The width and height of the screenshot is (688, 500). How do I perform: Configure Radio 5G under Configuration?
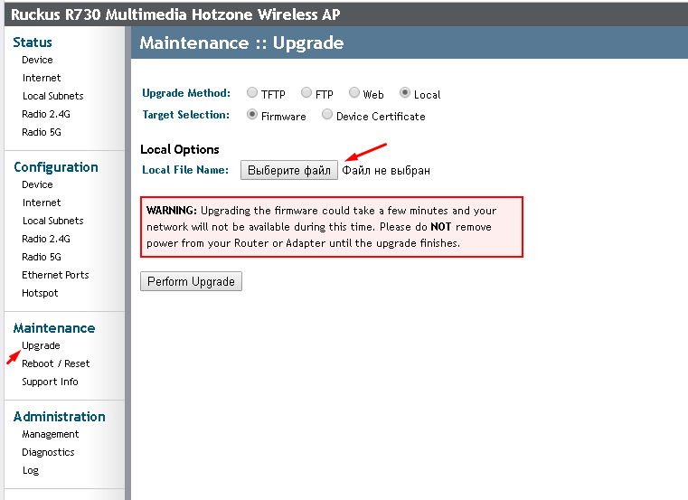[42, 257]
